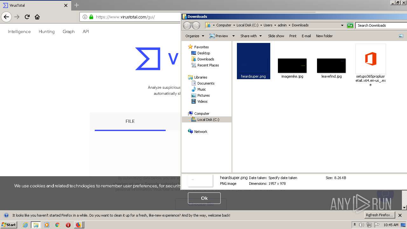Viewport: 407px width, 229px height.
Task: Click Firefox forward arrow button
Action: (17, 17)
